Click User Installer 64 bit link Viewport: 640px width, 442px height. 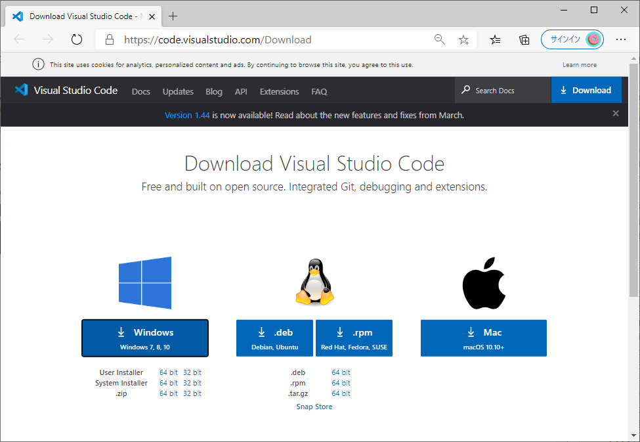tap(169, 372)
